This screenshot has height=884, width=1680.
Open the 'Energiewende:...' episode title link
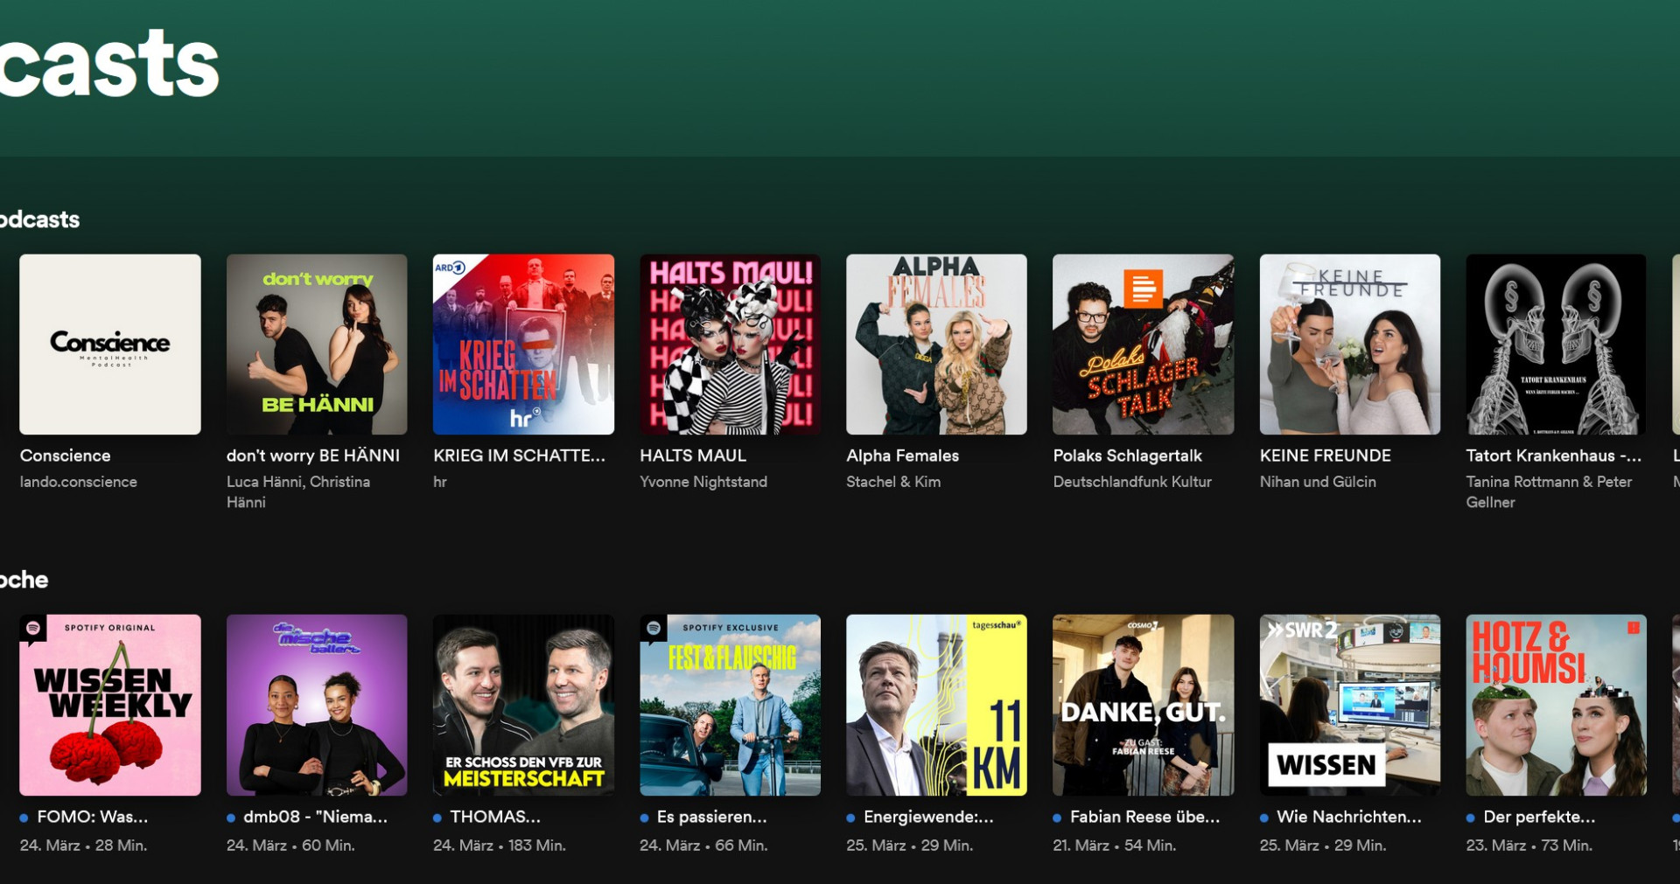(x=928, y=817)
